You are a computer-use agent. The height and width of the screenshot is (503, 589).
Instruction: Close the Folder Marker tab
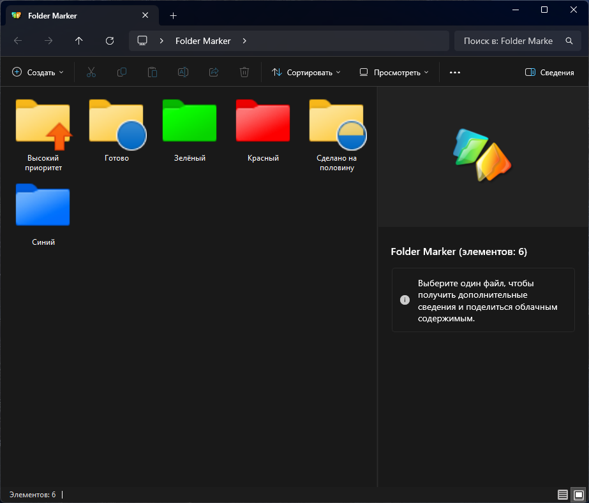(145, 15)
